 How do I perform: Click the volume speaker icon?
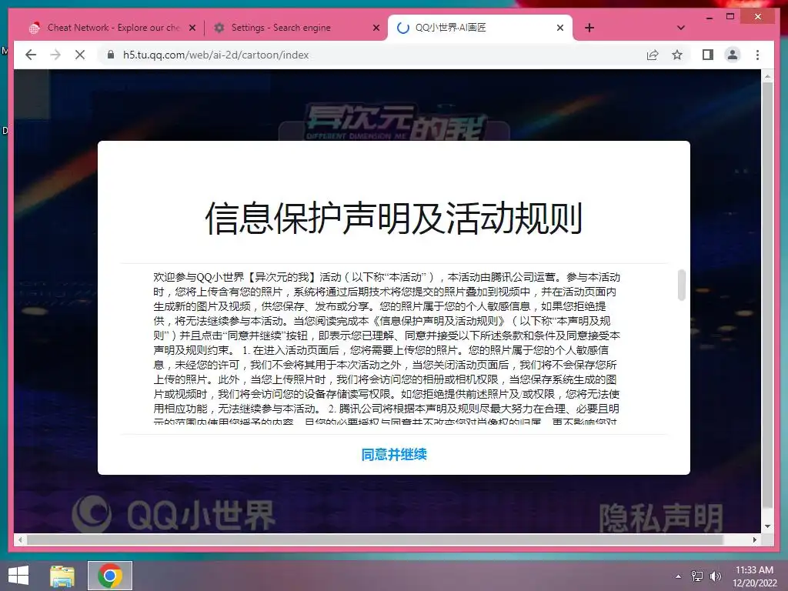click(715, 576)
